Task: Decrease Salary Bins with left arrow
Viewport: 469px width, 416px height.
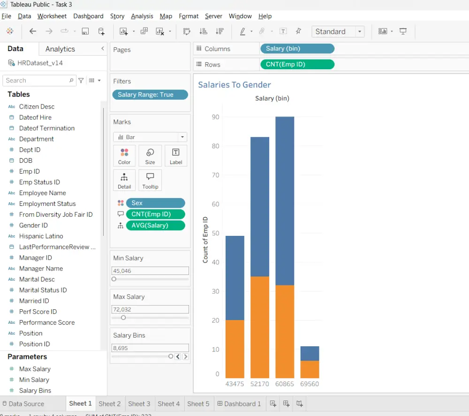Action: pos(178,356)
